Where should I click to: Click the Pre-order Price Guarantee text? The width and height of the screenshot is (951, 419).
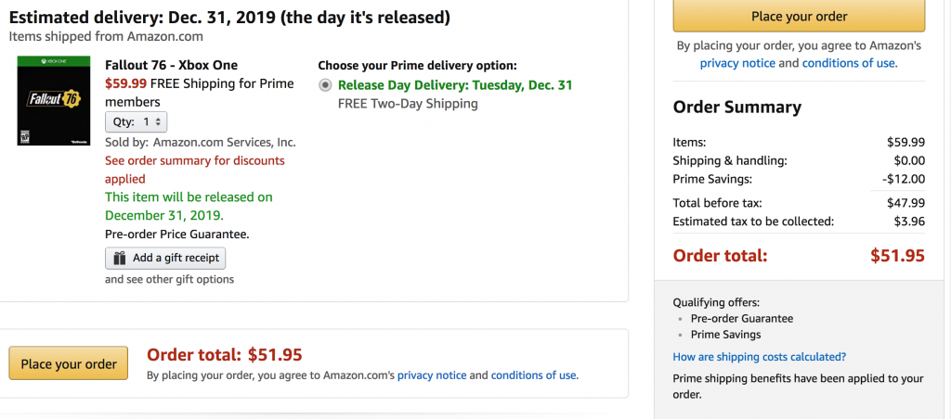[x=176, y=235]
